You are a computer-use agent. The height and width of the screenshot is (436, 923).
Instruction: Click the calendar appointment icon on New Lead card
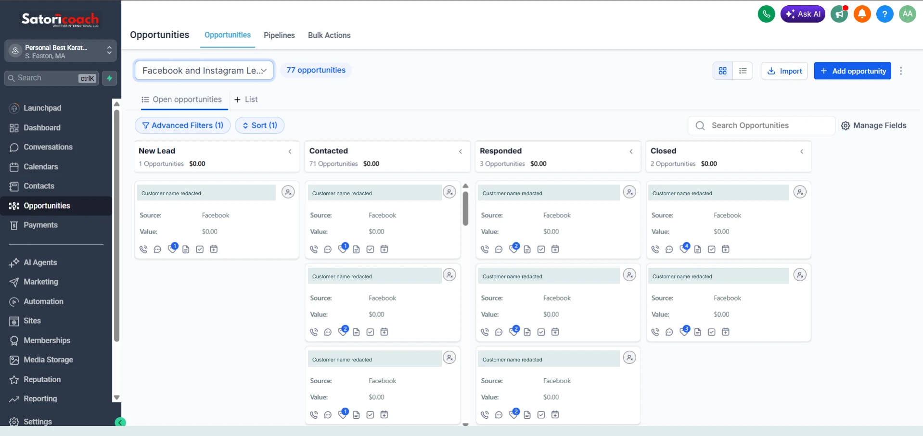pyautogui.click(x=214, y=249)
